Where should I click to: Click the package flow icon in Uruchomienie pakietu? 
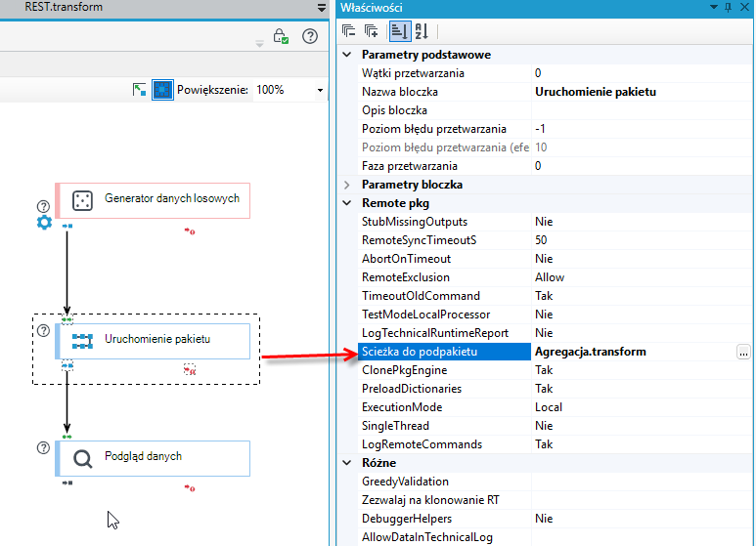[82, 341]
